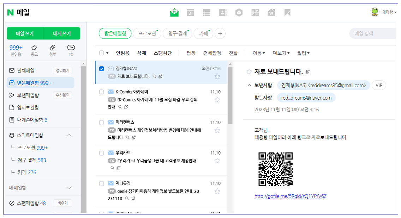Screen dimensions: 401x218
Task: Open the bookmark flag icon in top bar
Action: [x=287, y=13]
